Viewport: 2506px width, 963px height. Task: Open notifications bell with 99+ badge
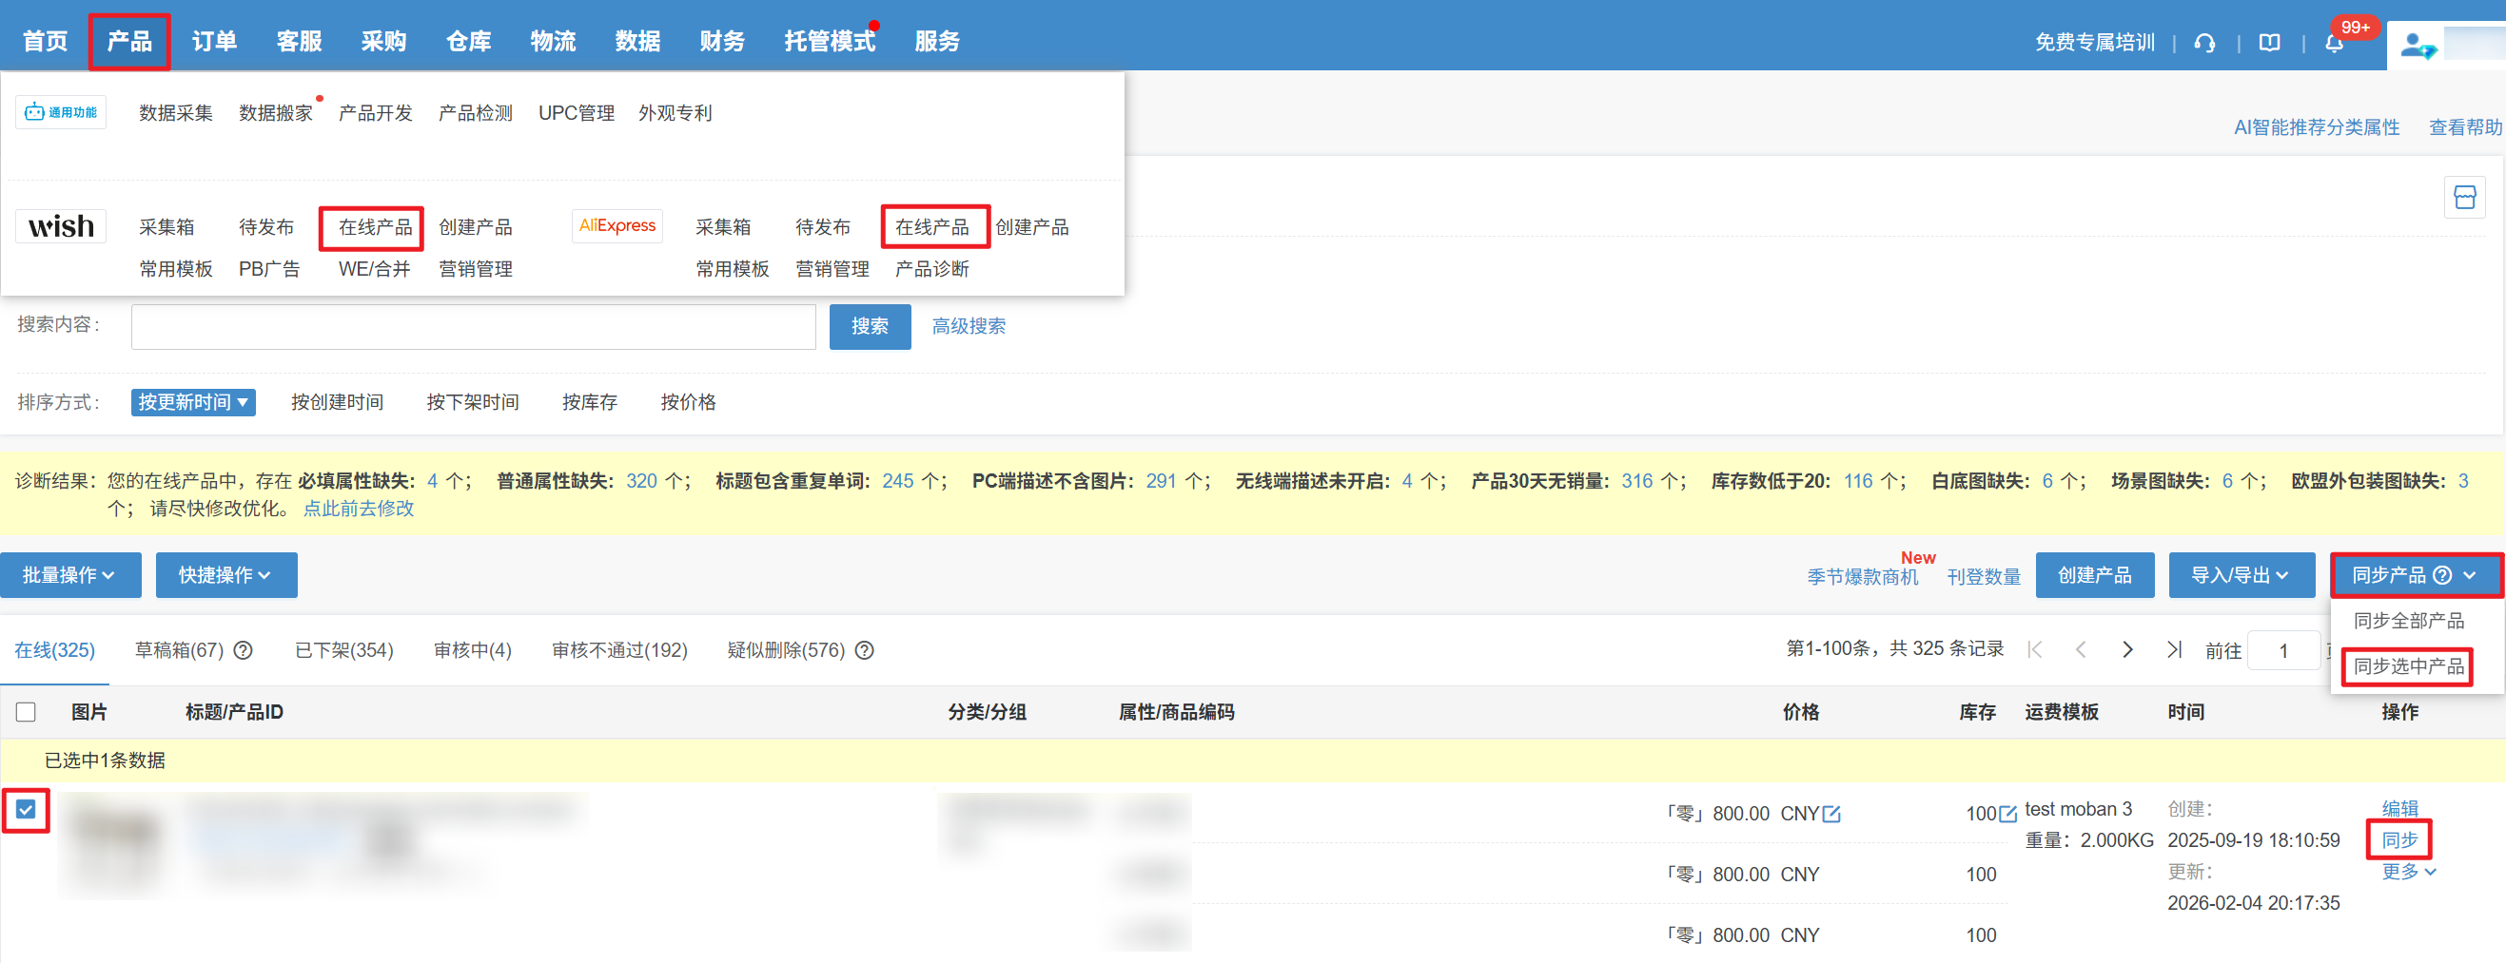pyautogui.click(x=2334, y=43)
